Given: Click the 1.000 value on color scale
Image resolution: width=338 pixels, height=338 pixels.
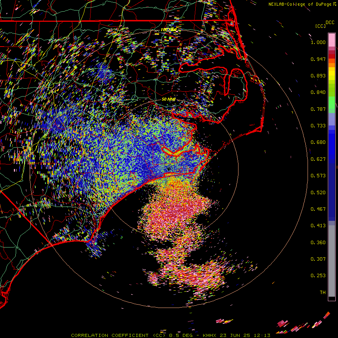Looking at the screenshot, I should pos(318,42).
